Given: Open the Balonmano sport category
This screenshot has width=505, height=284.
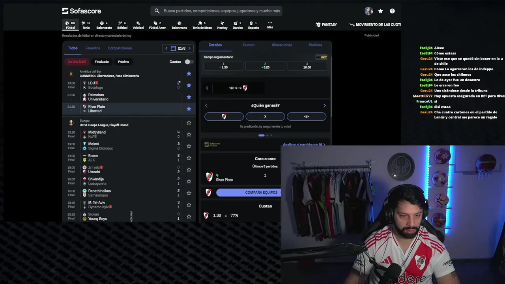Looking at the screenshot, I should tap(180, 25).
